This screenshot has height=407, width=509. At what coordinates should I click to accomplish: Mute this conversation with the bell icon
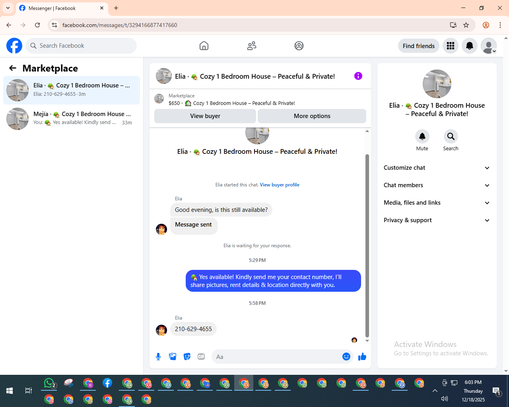[422, 136]
